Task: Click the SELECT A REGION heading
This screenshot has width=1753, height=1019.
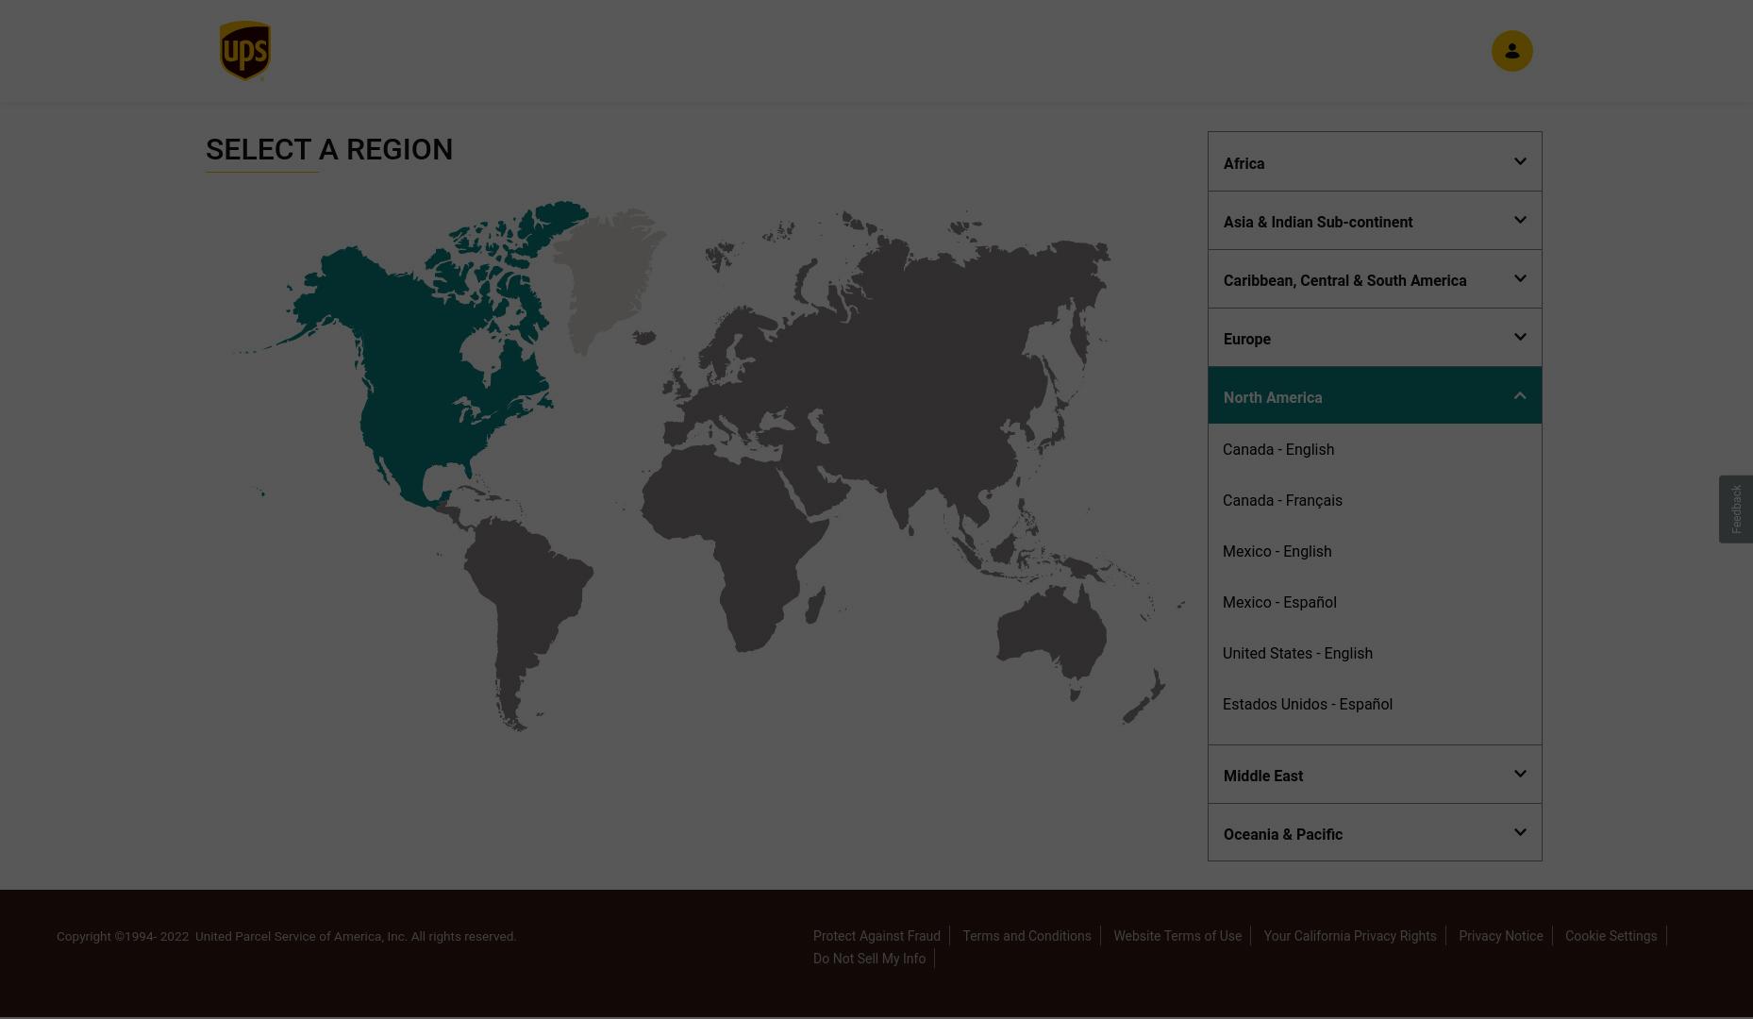Action: [329, 149]
